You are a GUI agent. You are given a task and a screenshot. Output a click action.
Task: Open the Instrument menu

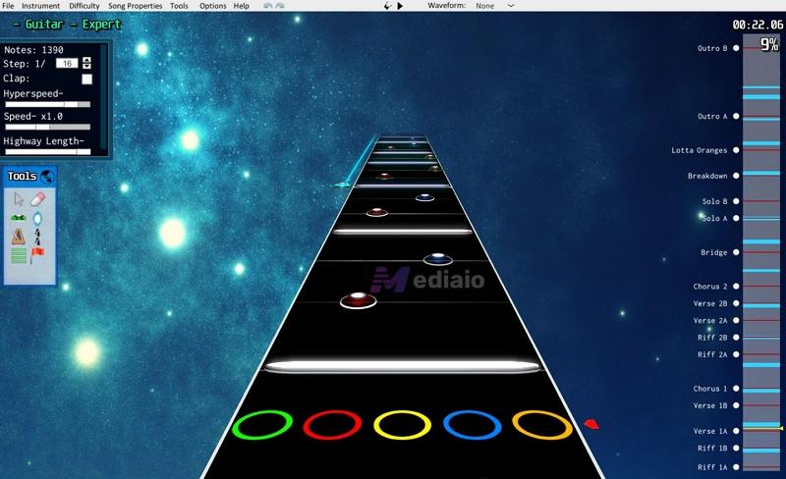point(40,6)
